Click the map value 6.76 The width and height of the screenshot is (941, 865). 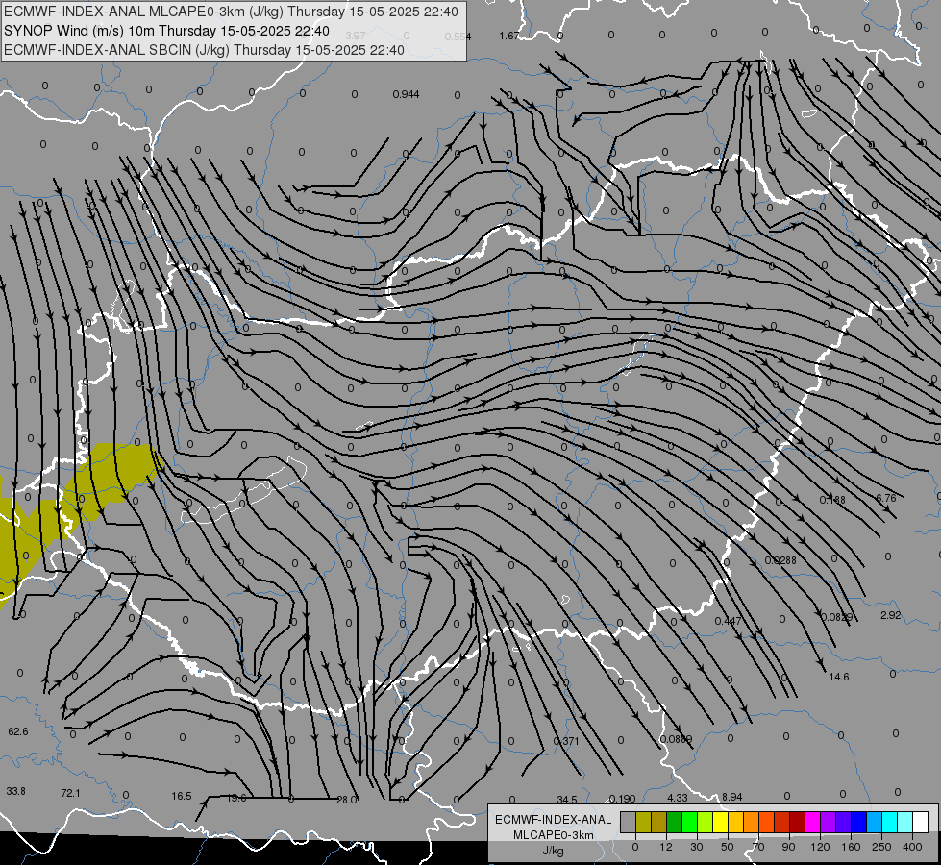[886, 498]
